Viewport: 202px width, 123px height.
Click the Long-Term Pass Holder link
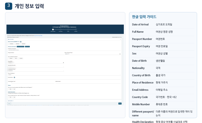click(38, 36)
